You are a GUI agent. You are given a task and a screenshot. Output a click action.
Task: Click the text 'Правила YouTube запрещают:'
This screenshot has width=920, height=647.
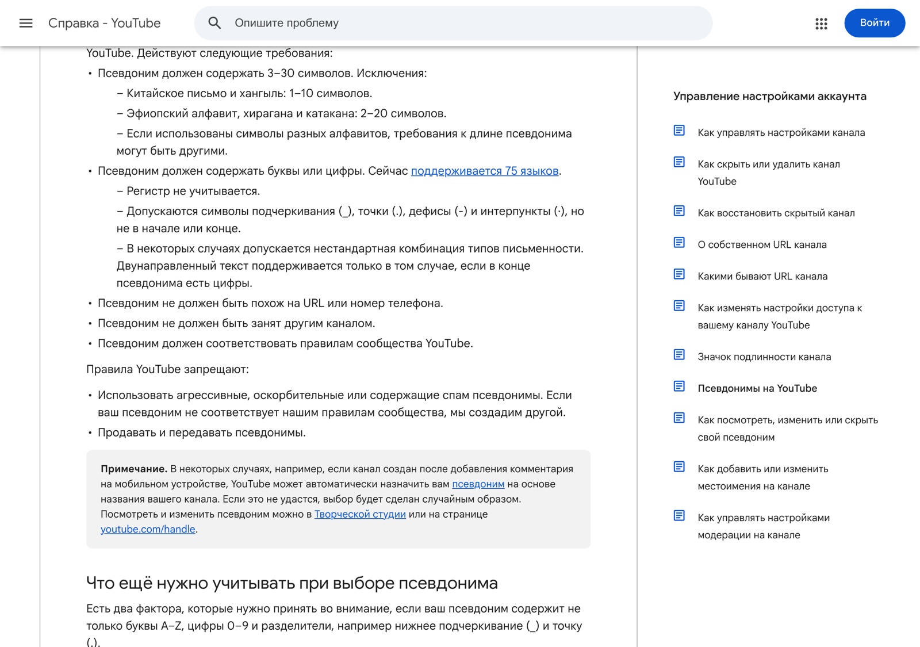167,369
